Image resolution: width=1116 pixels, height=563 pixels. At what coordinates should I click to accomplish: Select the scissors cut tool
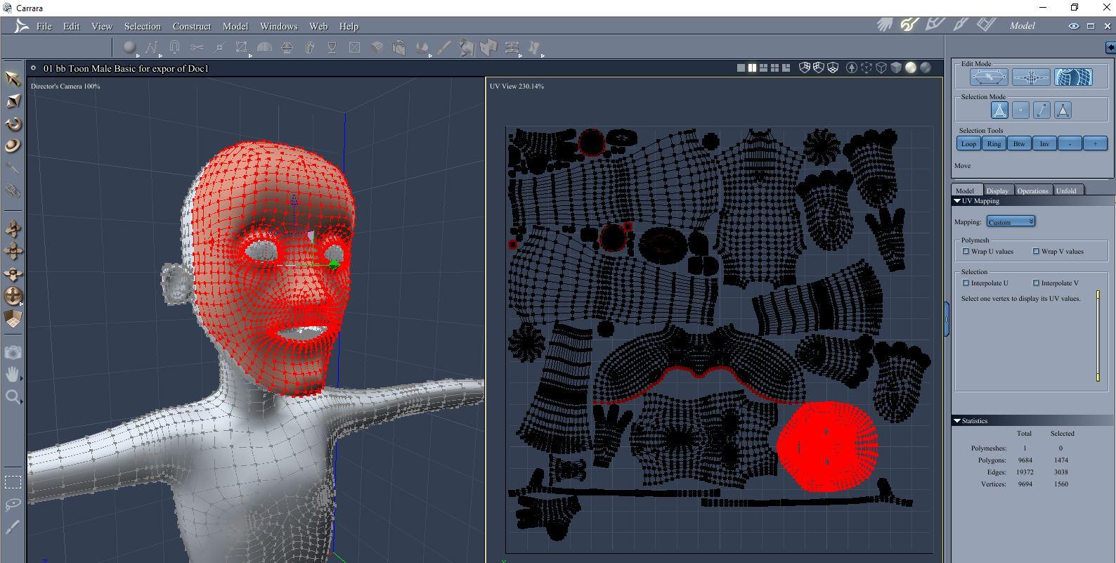click(197, 47)
